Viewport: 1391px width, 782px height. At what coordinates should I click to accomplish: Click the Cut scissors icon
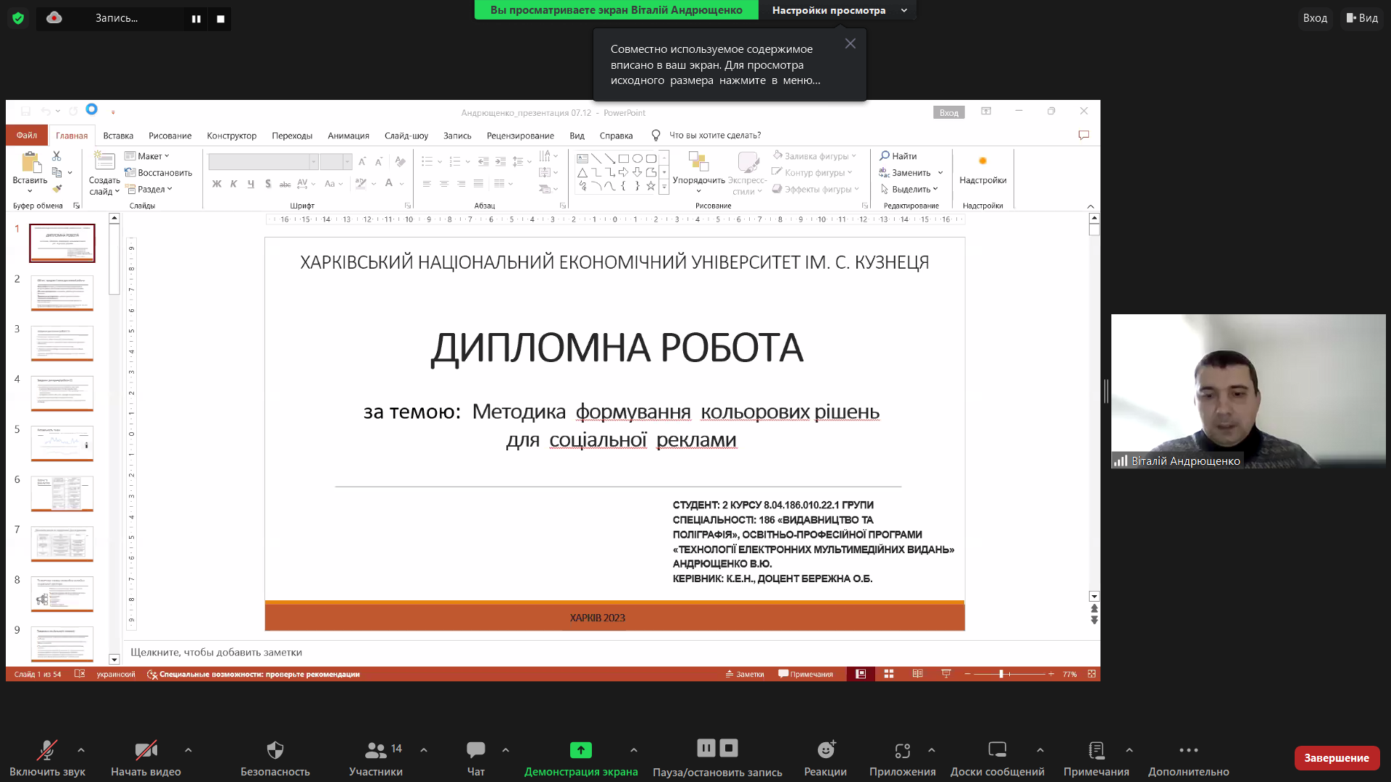pyautogui.click(x=57, y=156)
